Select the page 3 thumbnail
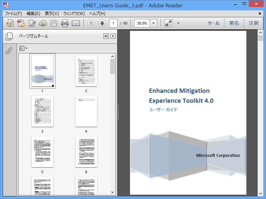Image resolution: width=266 pixels, height=199 pixels. (x=42, y=112)
